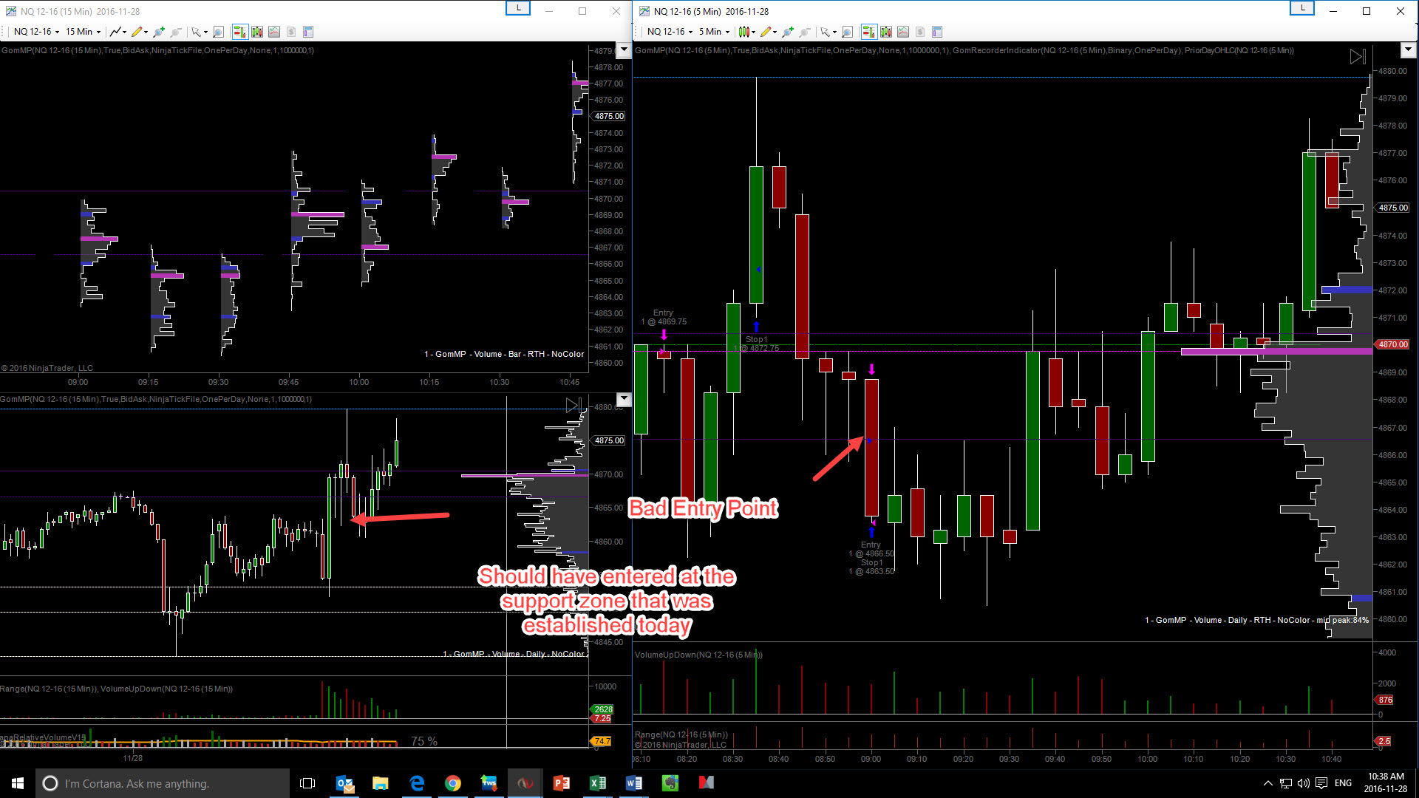Open Evernote from the taskbar

click(x=670, y=783)
